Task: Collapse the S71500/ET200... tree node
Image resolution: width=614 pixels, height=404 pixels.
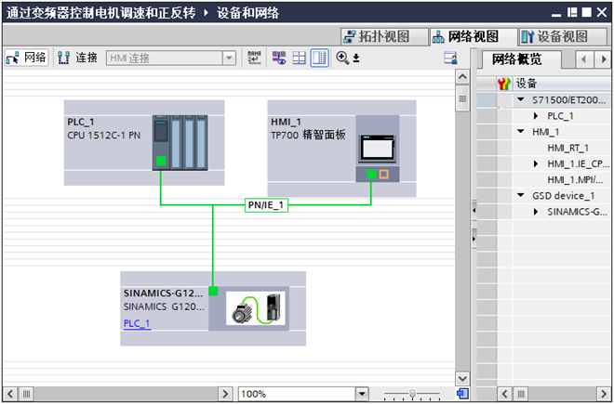Action: [x=520, y=99]
